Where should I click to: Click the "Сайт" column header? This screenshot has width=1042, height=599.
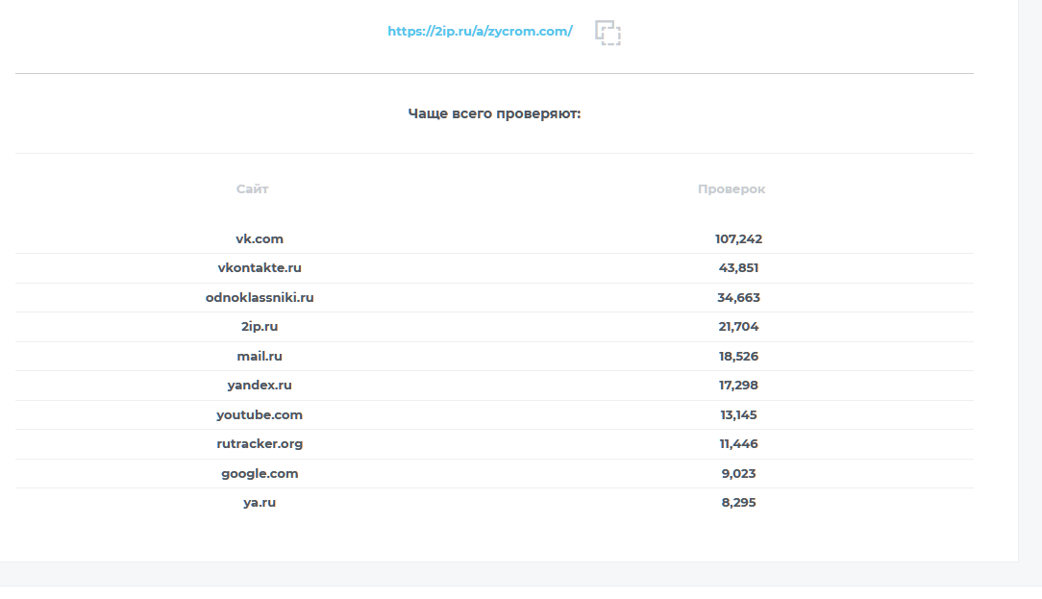(x=253, y=189)
